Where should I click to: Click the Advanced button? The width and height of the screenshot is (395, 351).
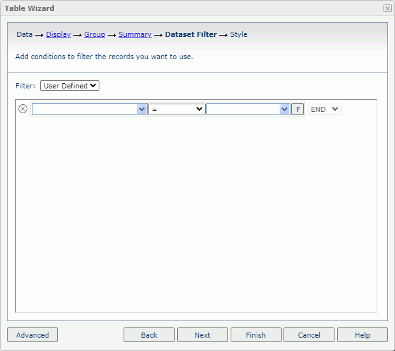(32, 335)
